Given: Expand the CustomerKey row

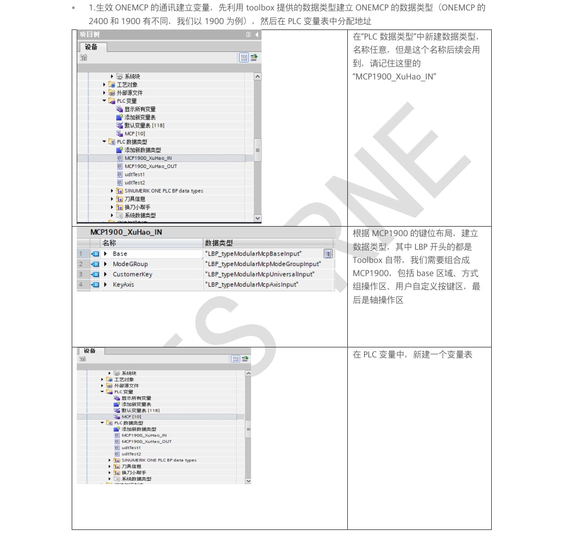Looking at the screenshot, I should tap(105, 274).
